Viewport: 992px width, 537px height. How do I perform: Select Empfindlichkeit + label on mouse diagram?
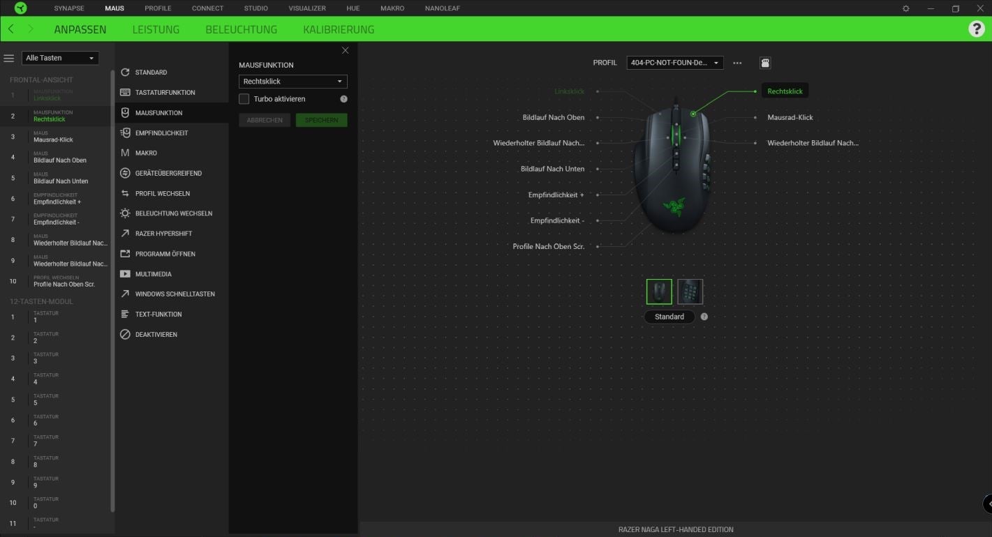click(x=556, y=195)
